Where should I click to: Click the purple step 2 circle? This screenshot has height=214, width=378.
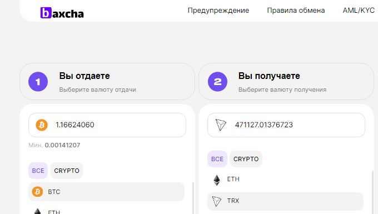pos(217,82)
